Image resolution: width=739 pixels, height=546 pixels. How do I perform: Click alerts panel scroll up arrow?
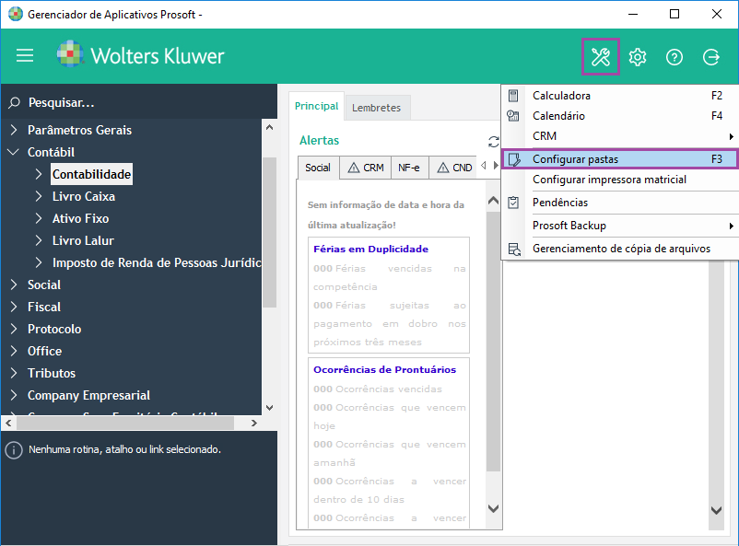494,201
